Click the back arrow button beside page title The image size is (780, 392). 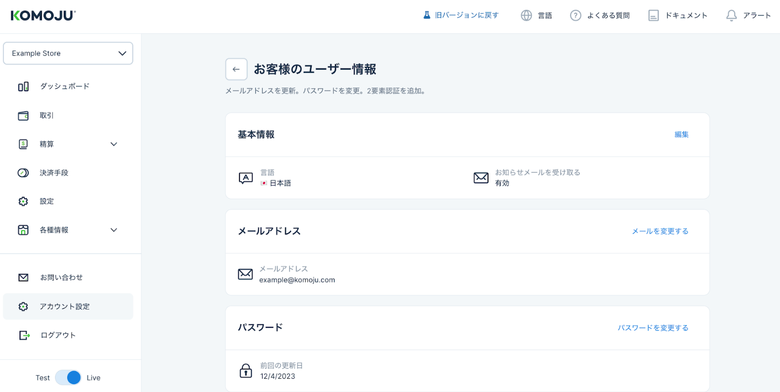click(236, 69)
